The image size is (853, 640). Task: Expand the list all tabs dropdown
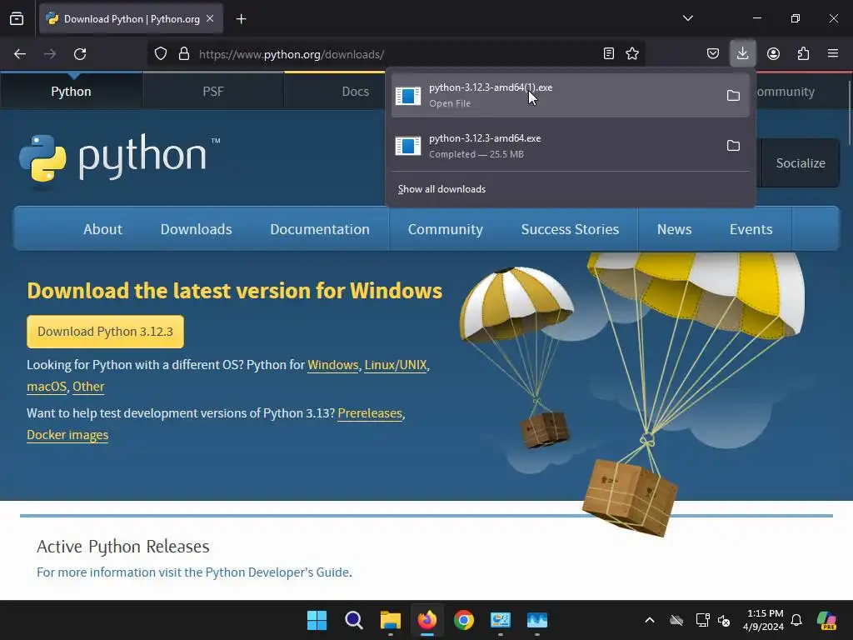[x=687, y=18]
